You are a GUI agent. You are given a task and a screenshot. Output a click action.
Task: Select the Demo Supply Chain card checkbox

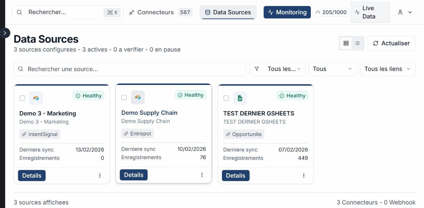click(124, 97)
